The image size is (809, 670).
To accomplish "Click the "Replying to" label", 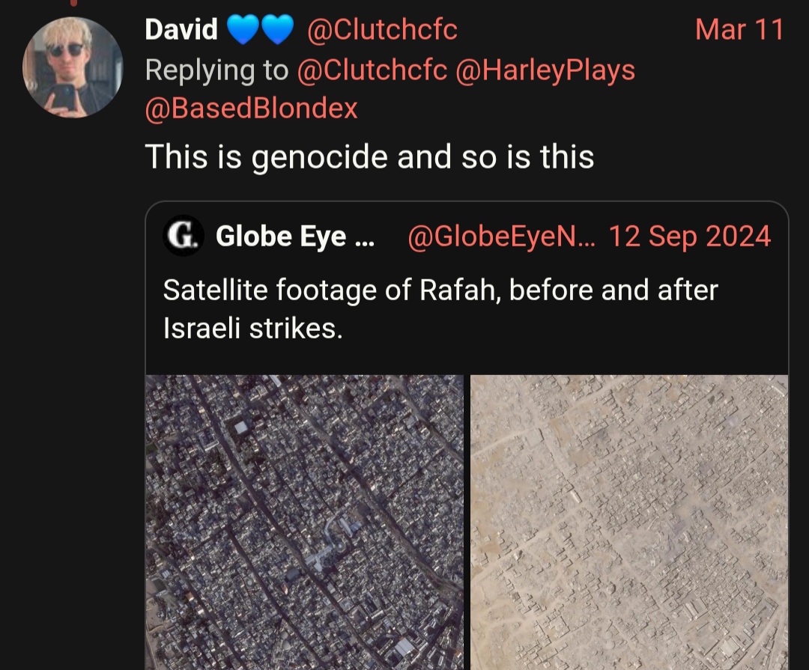I will (x=216, y=70).
